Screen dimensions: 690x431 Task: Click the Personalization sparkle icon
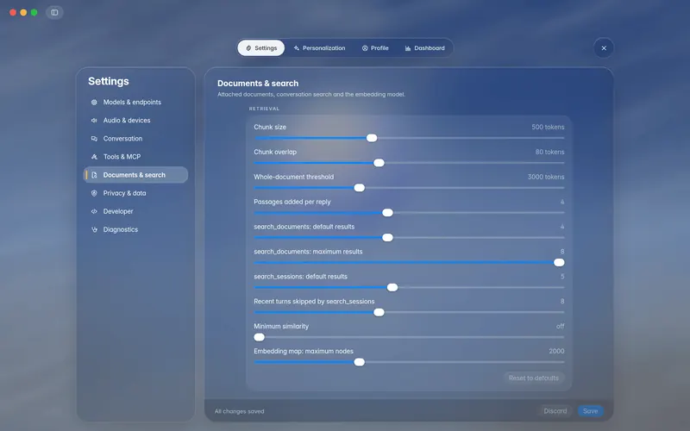click(x=297, y=48)
